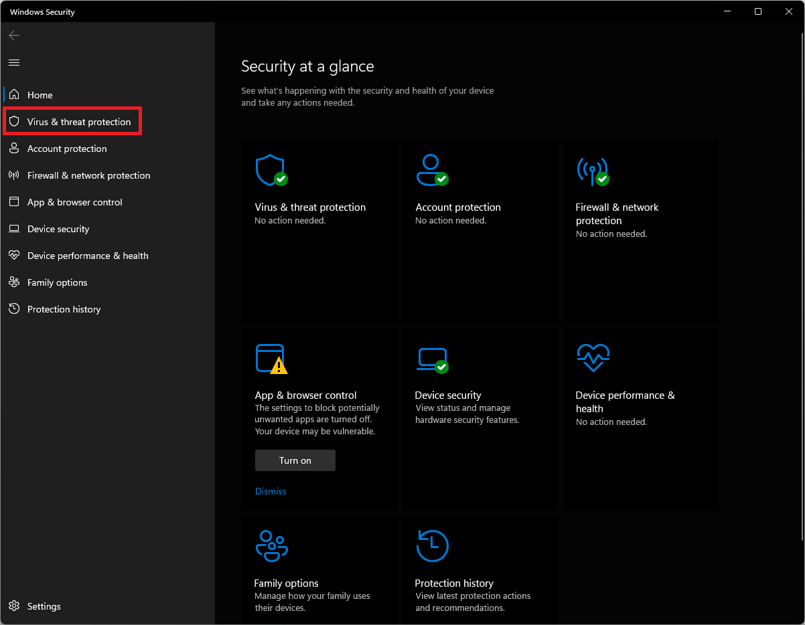Click the Home icon in the sidebar
This screenshot has width=805, height=625.
coord(15,94)
